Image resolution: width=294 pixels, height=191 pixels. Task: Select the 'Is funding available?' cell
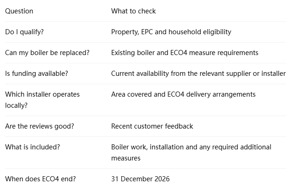click(37, 74)
